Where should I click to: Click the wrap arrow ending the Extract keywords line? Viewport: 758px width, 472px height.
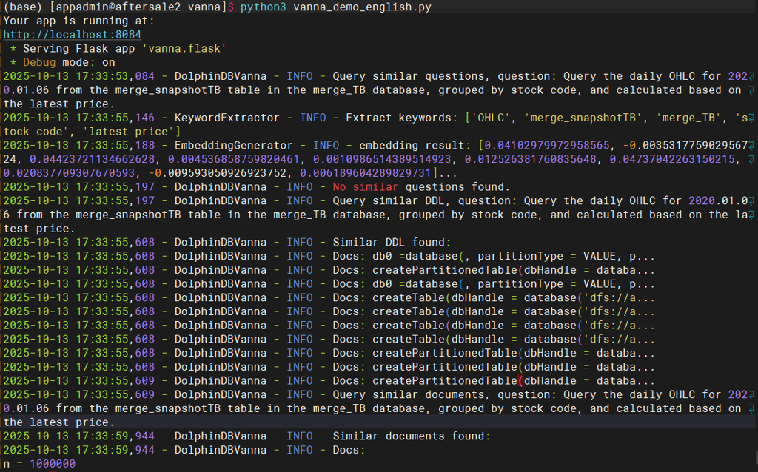coord(752,117)
